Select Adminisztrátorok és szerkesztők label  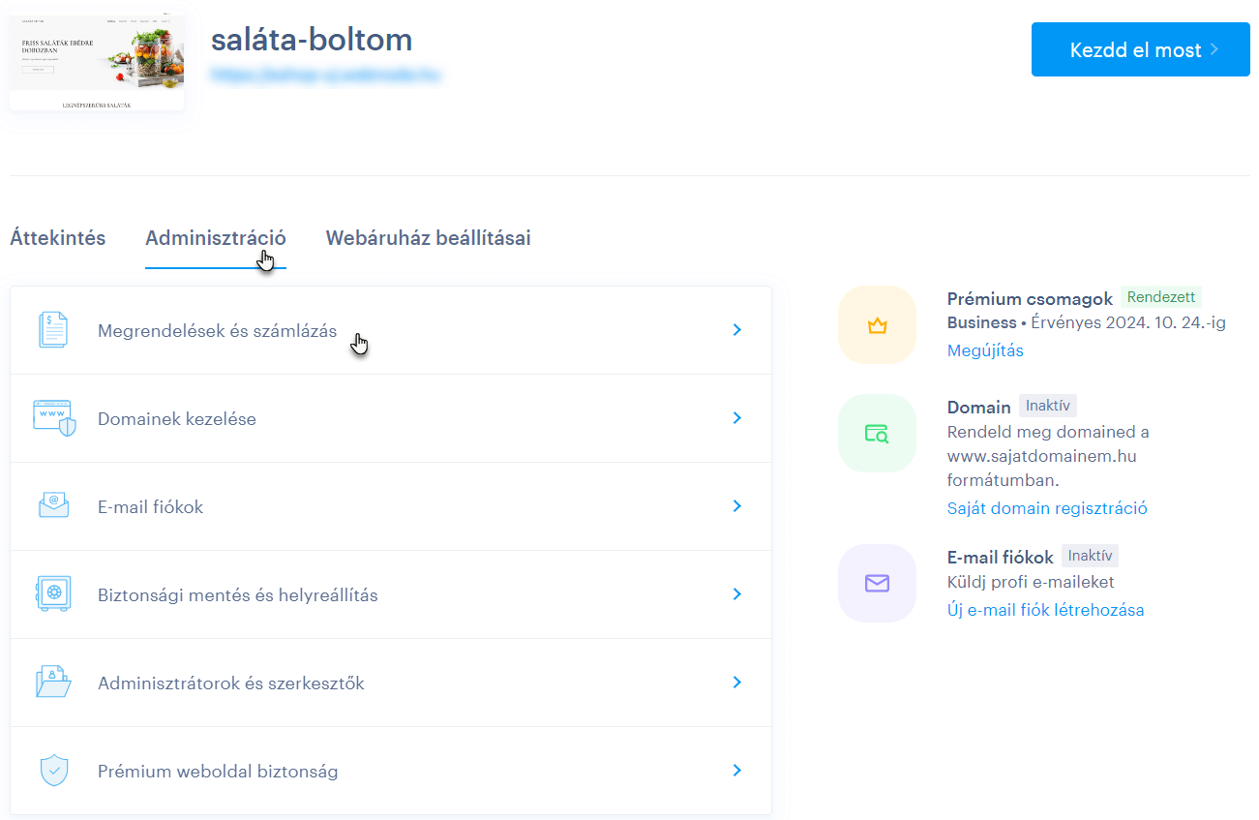[231, 683]
